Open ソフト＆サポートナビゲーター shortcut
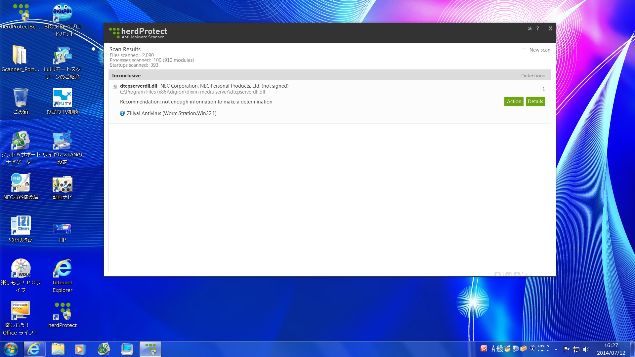Image resolution: width=635 pixels, height=357 pixels. point(21,148)
